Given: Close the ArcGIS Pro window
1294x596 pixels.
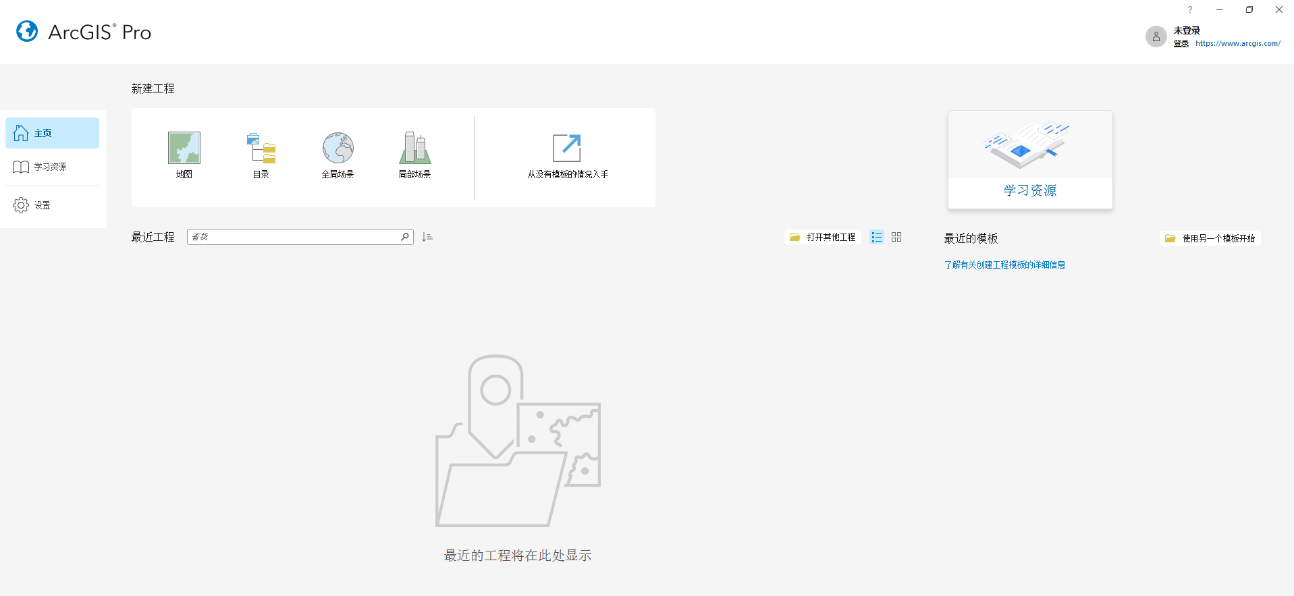Looking at the screenshot, I should coord(1279,9).
